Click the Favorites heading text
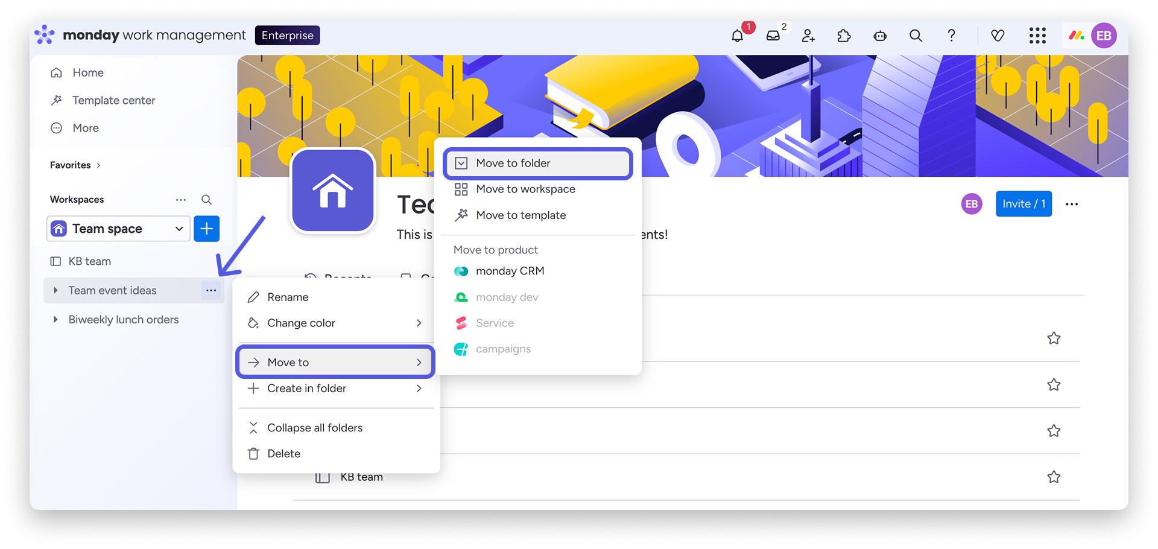 [x=71, y=165]
